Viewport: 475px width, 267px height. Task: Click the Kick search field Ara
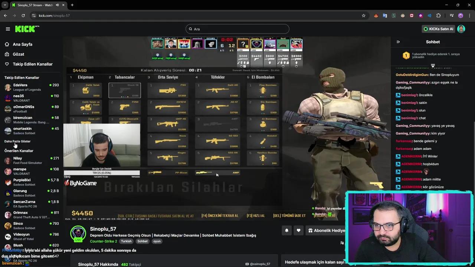click(237, 29)
